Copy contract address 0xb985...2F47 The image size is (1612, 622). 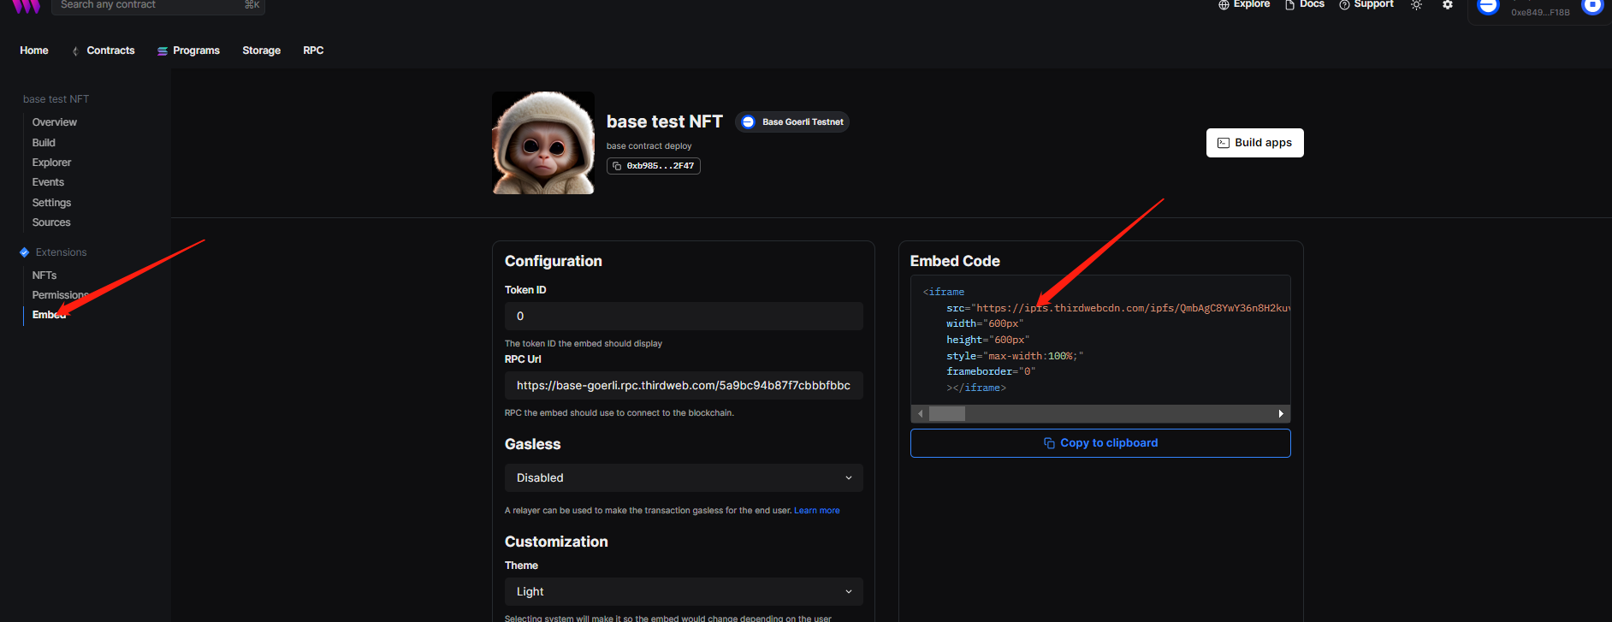[x=654, y=166]
